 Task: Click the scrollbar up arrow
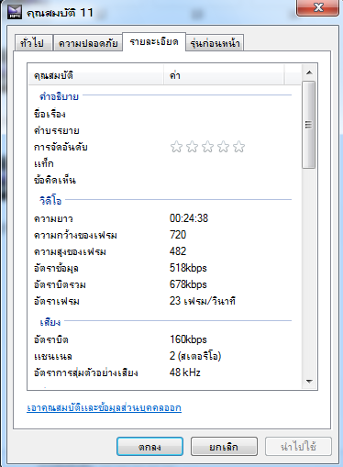[x=309, y=72]
